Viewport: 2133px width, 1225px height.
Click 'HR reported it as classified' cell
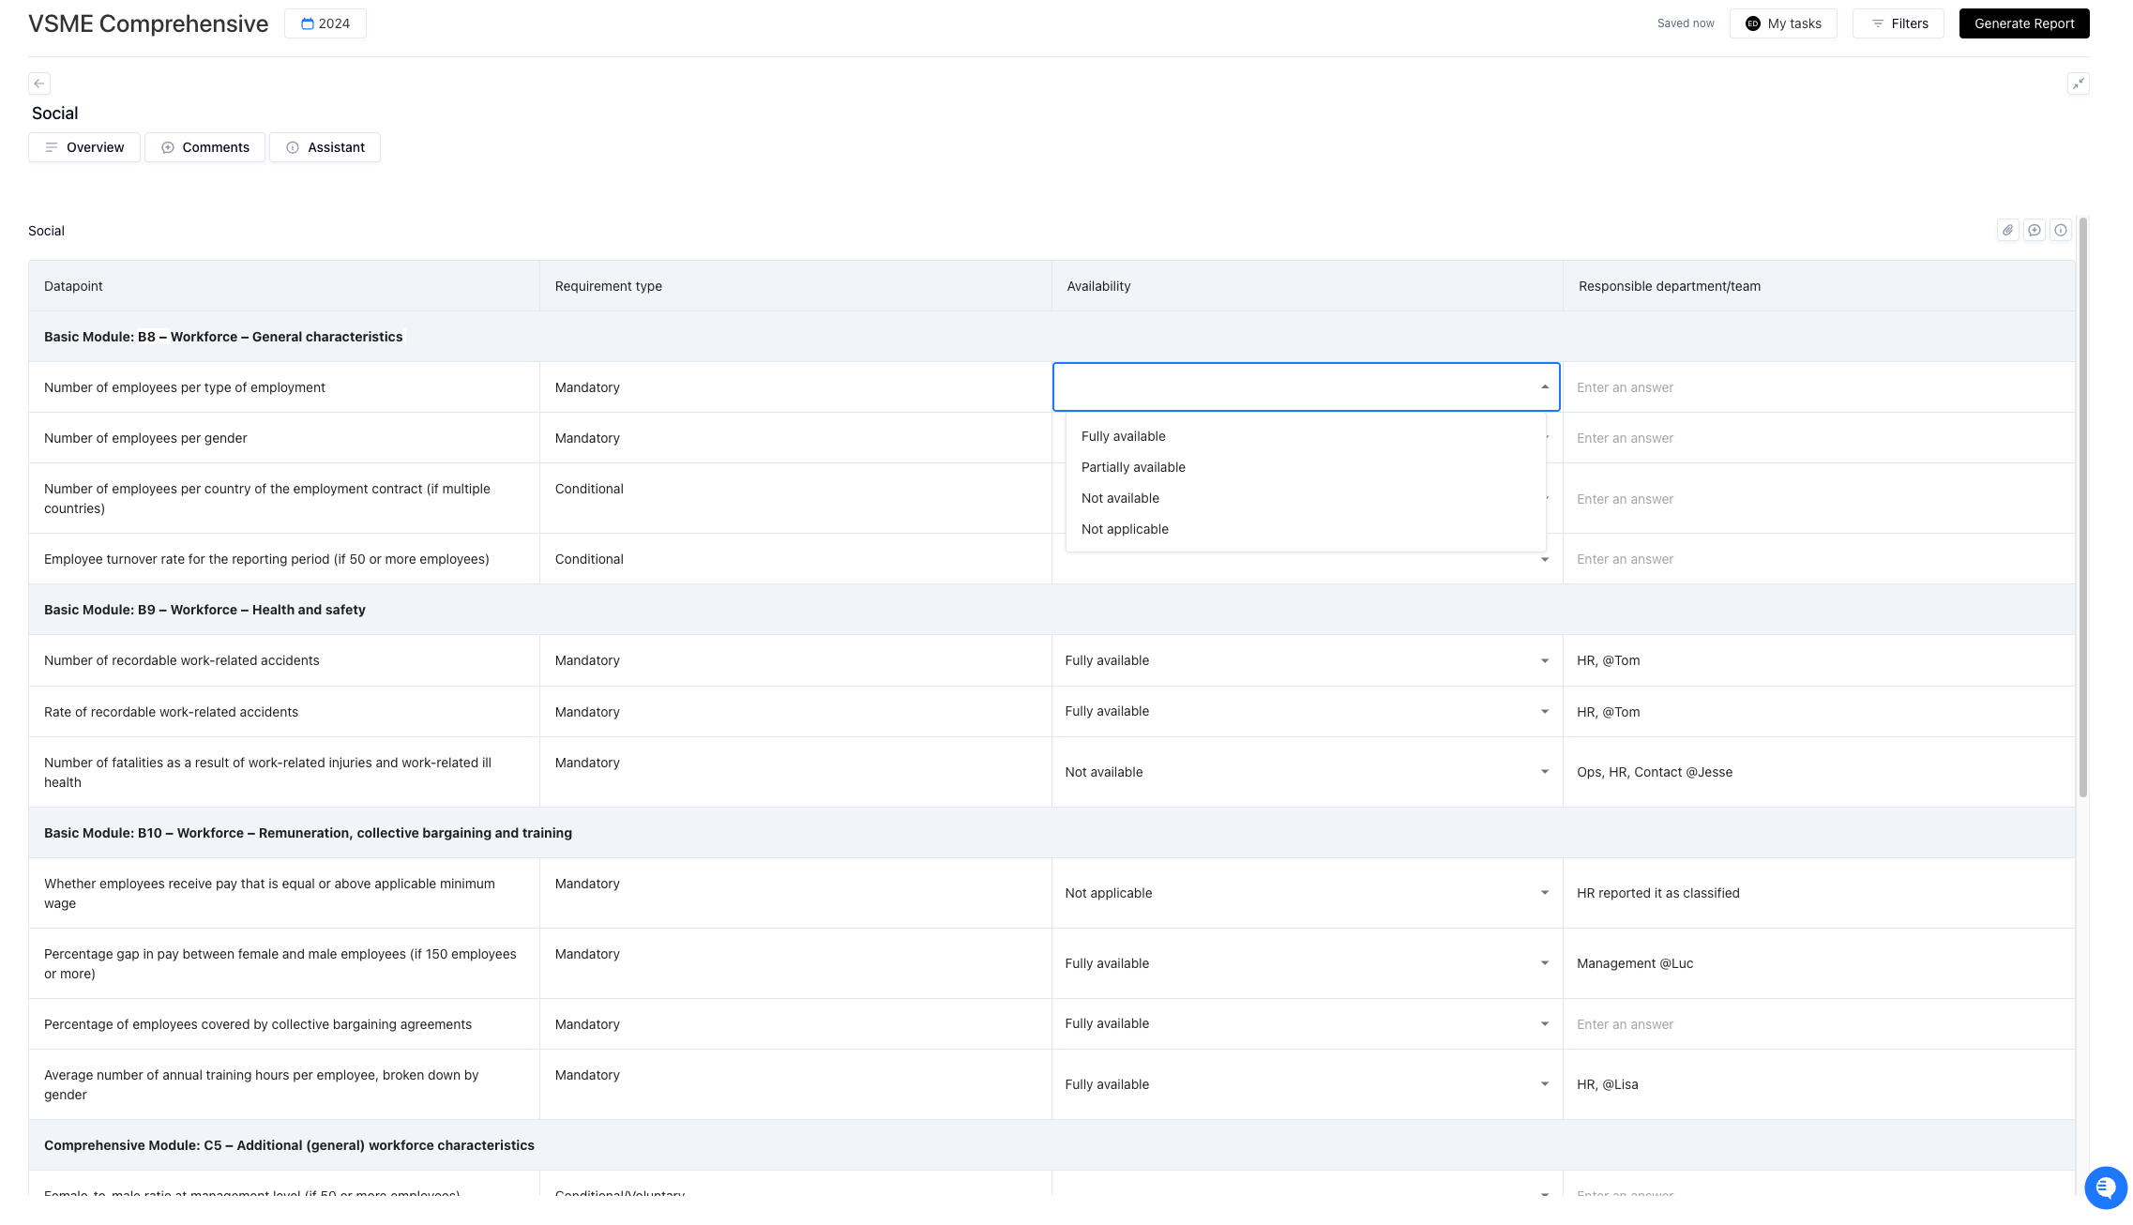click(1819, 893)
